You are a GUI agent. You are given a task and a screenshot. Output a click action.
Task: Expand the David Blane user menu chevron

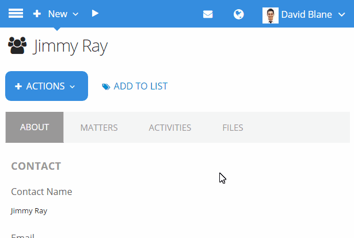342,14
